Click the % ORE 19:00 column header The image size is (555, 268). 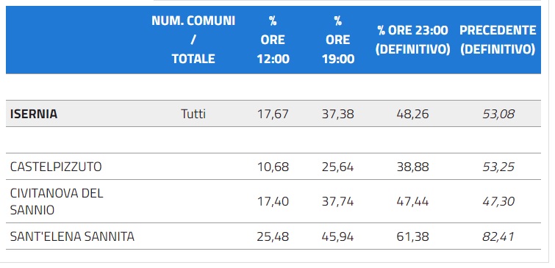[x=338, y=40]
